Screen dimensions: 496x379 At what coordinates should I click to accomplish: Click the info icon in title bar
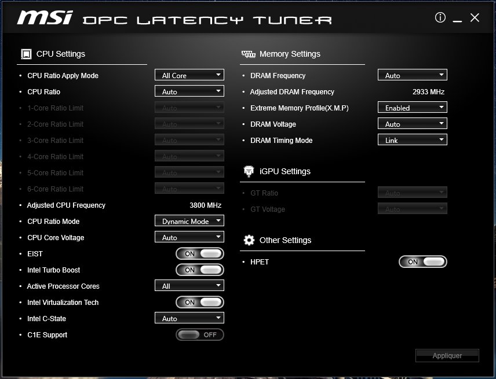pos(440,18)
